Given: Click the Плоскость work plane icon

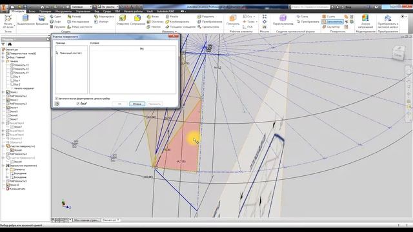Looking at the screenshot, I should 233,19.
